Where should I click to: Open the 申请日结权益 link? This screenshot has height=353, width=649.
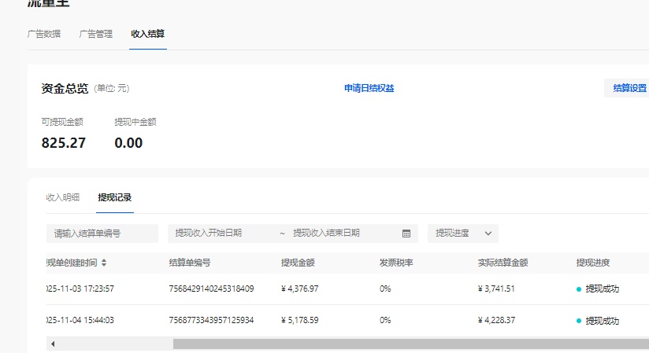tap(369, 89)
